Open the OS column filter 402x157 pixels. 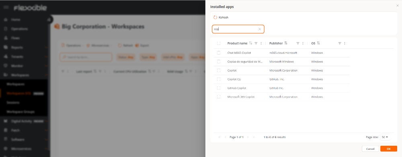pos(340,43)
